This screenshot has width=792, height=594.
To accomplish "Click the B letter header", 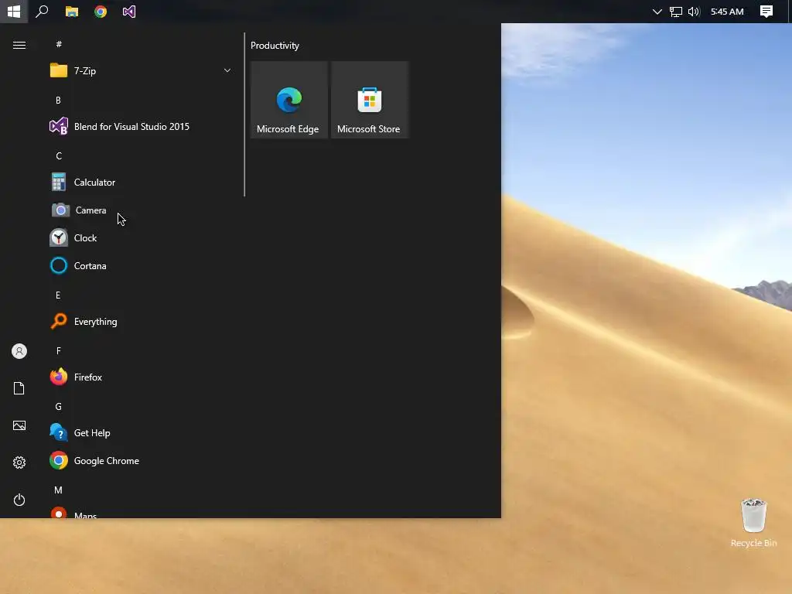I will click(59, 101).
